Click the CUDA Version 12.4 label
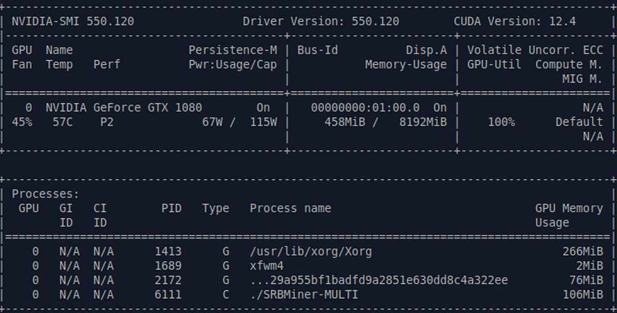Image resolution: width=617 pixels, height=313 pixels. [515, 21]
